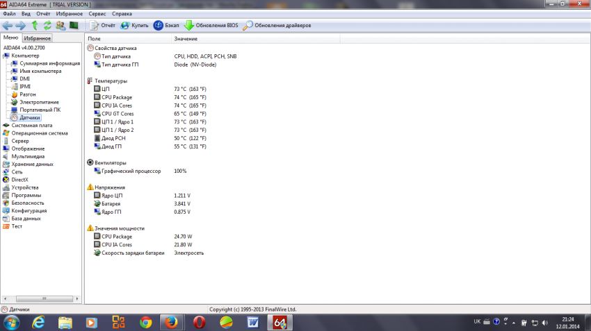Click the Поле column header
The width and height of the screenshot is (591, 331).
tap(128, 39)
